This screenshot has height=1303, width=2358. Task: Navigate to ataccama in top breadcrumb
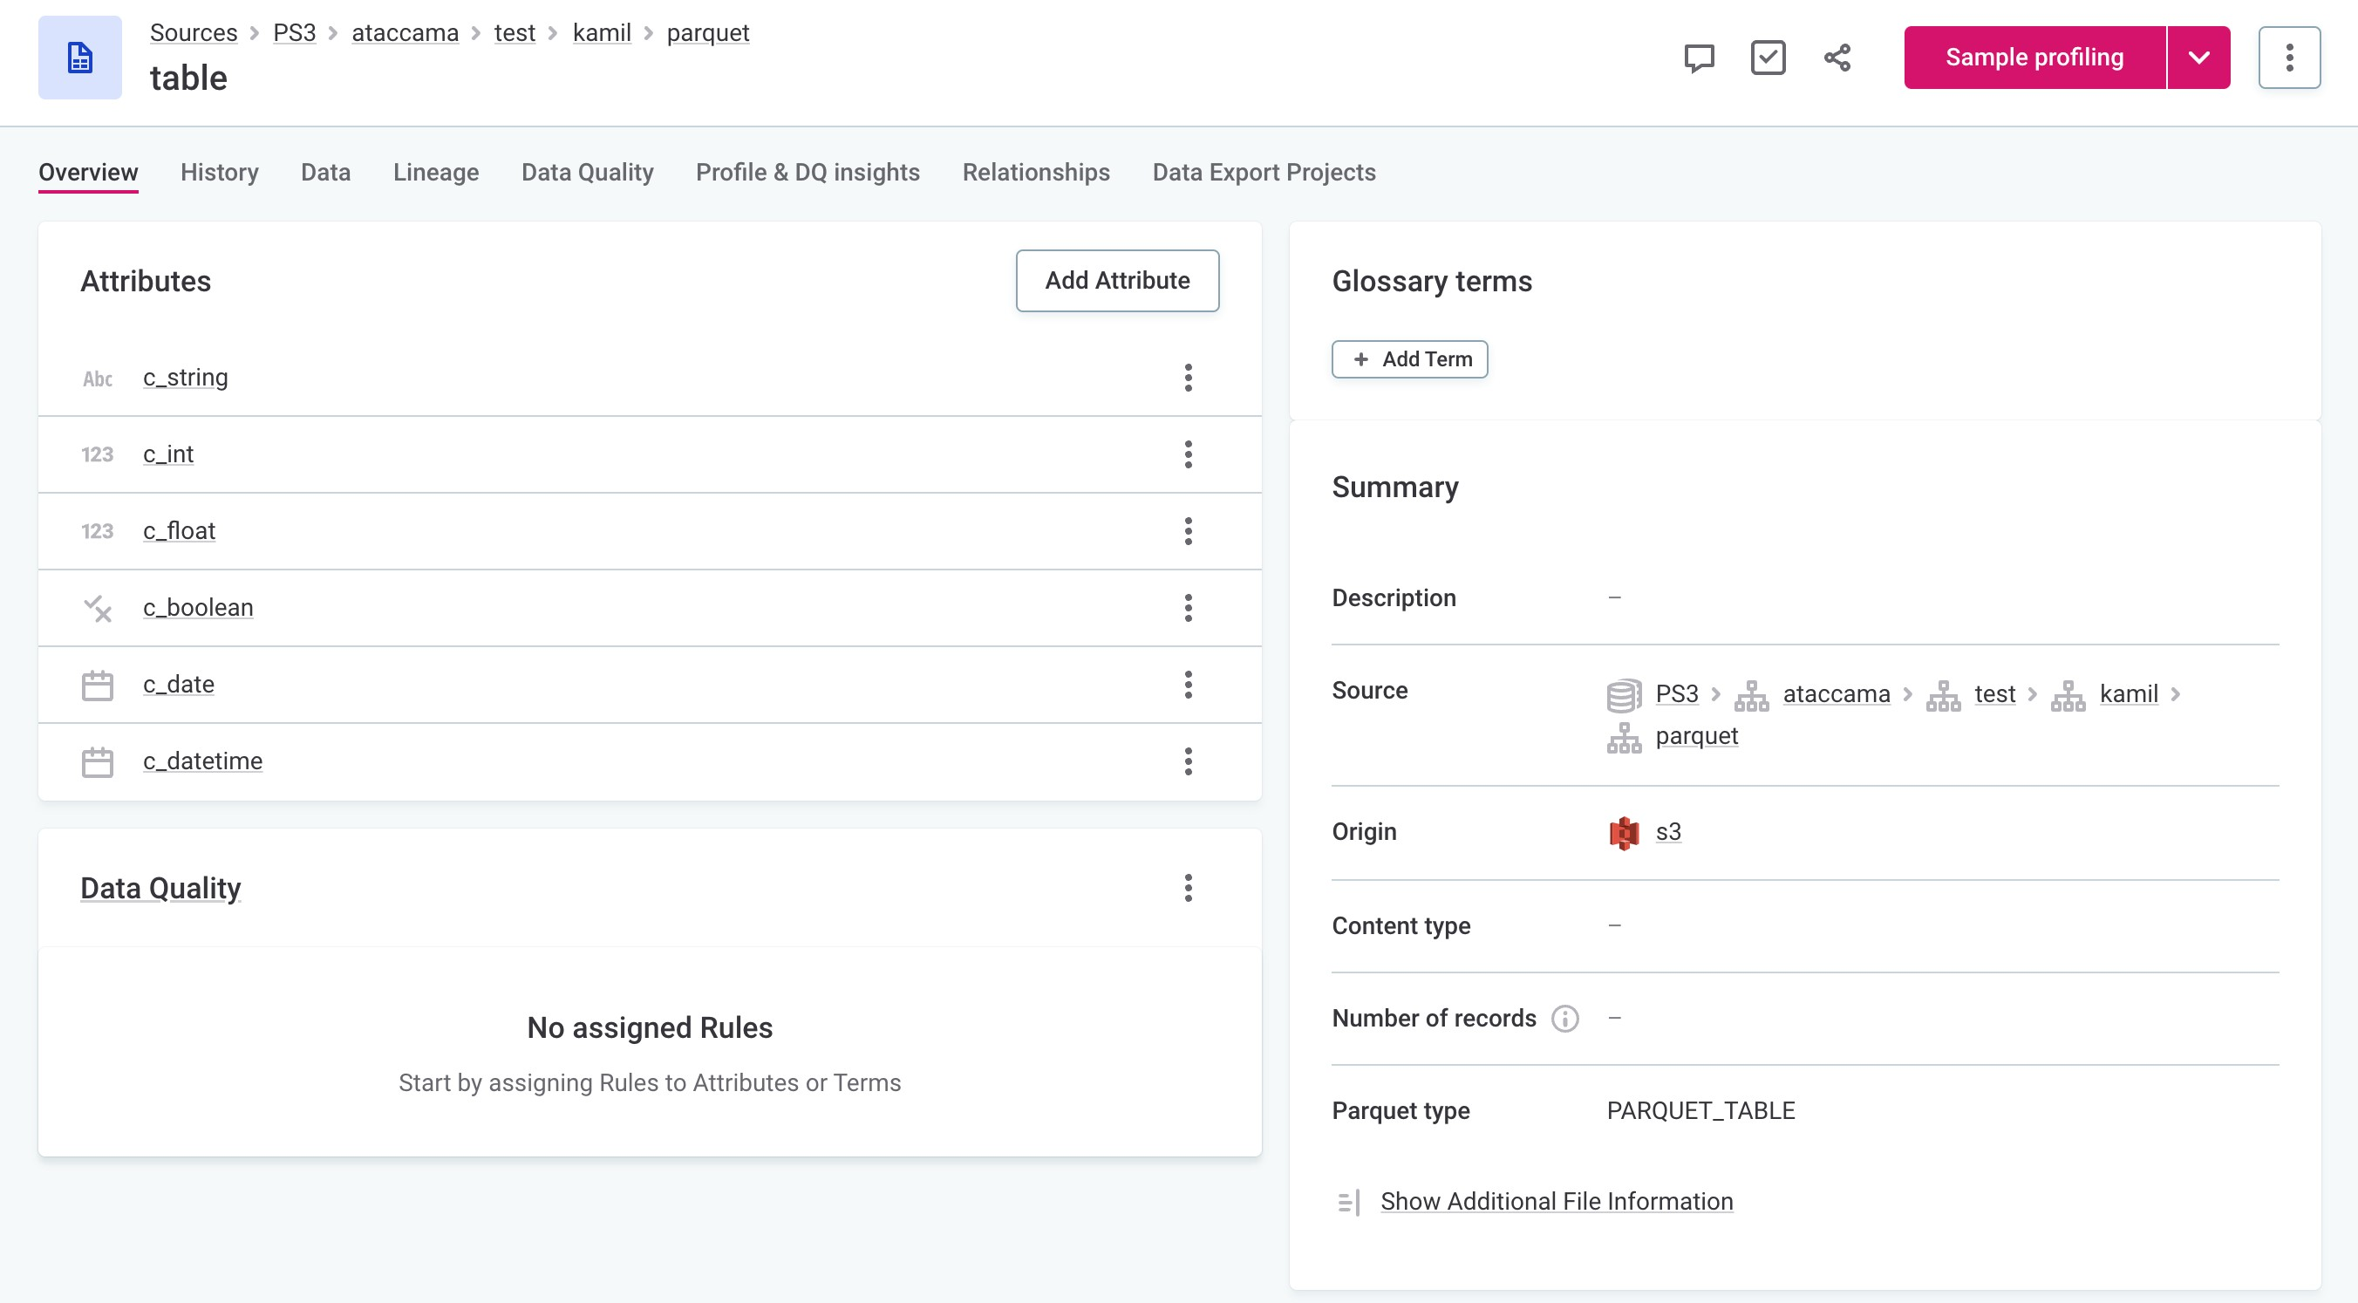(x=405, y=33)
